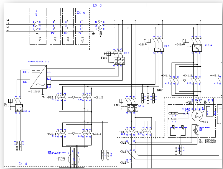
Task: Select the L1 input terminal on T100
Action: [49, 72]
